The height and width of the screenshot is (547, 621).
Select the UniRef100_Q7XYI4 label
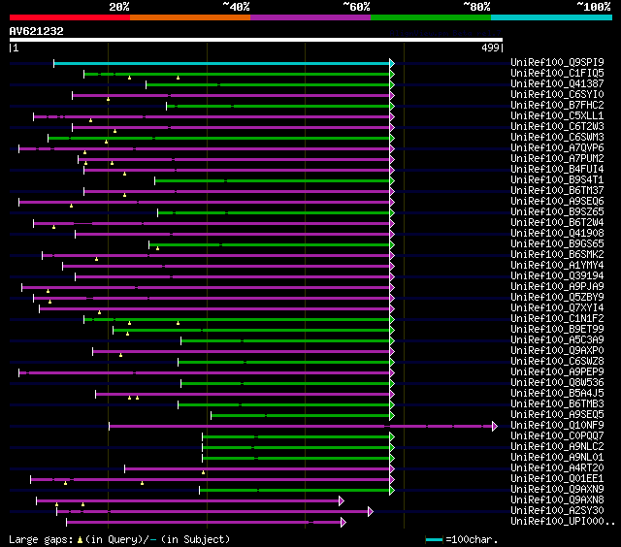coord(557,308)
